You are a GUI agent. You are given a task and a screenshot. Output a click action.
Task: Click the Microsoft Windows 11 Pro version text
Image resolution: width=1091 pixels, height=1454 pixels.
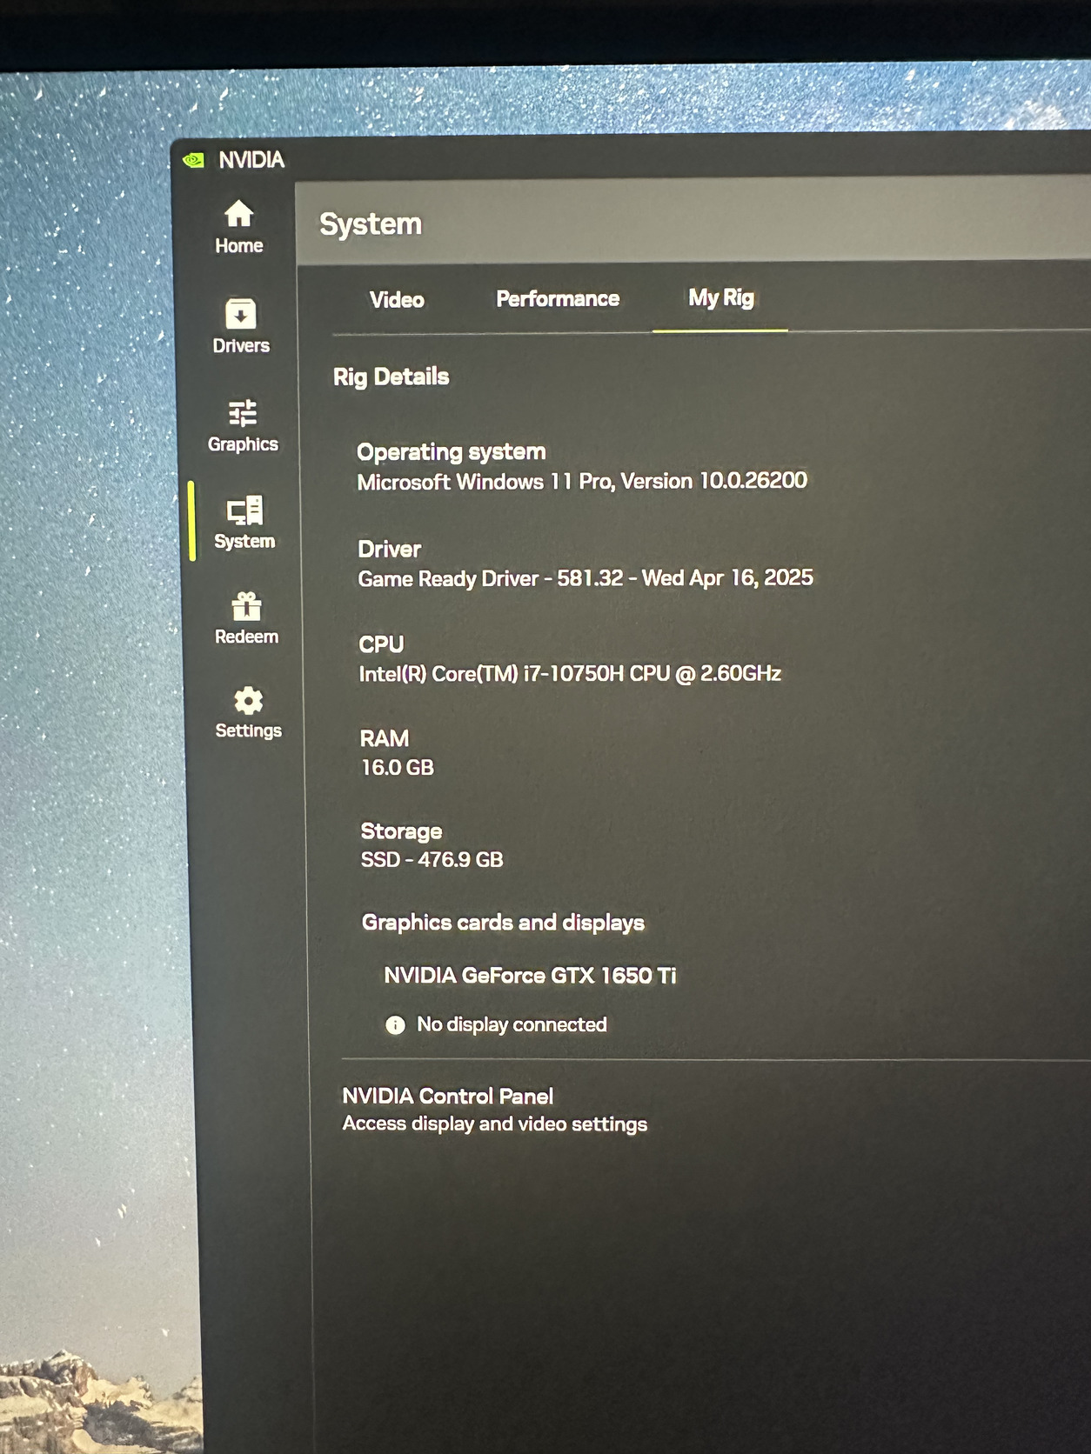(x=582, y=481)
